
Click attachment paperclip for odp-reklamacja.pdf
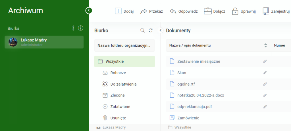265,107
